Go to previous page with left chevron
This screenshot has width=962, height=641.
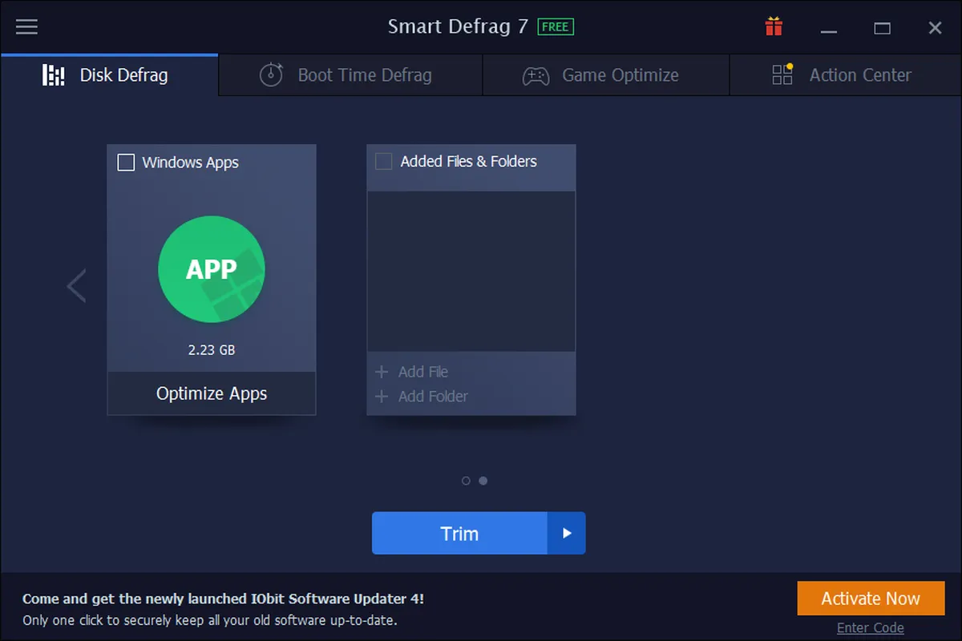(76, 286)
